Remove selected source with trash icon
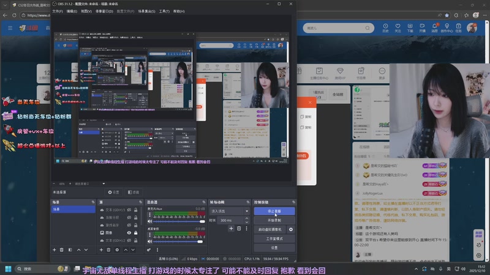Screen dimensions: 490x275 (x=109, y=250)
